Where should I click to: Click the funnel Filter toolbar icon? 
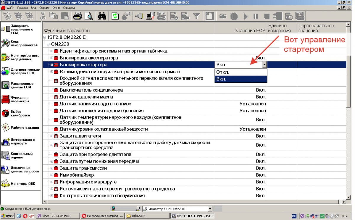[196, 16]
